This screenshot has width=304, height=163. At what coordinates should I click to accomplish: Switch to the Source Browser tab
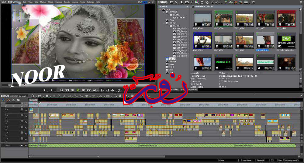point(189,89)
